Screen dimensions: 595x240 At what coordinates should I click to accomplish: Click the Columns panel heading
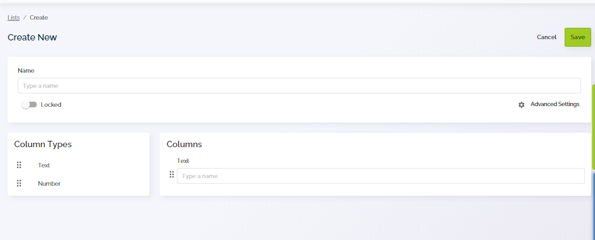pyautogui.click(x=184, y=144)
